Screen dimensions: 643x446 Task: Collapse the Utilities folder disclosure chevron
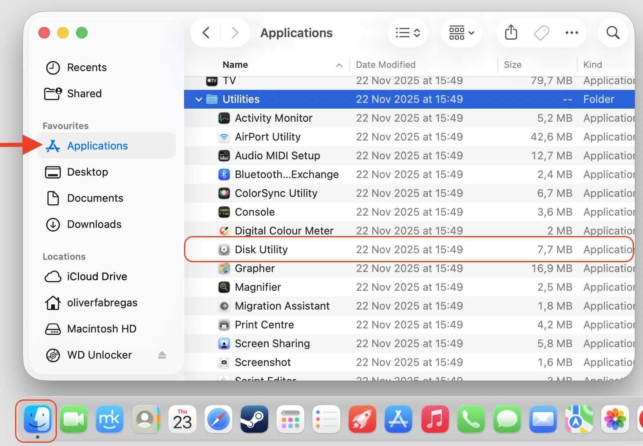[x=199, y=99]
